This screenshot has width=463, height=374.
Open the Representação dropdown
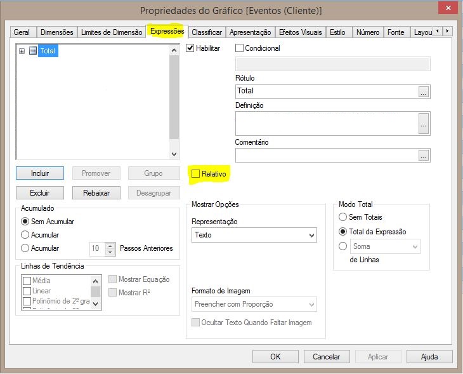254,235
